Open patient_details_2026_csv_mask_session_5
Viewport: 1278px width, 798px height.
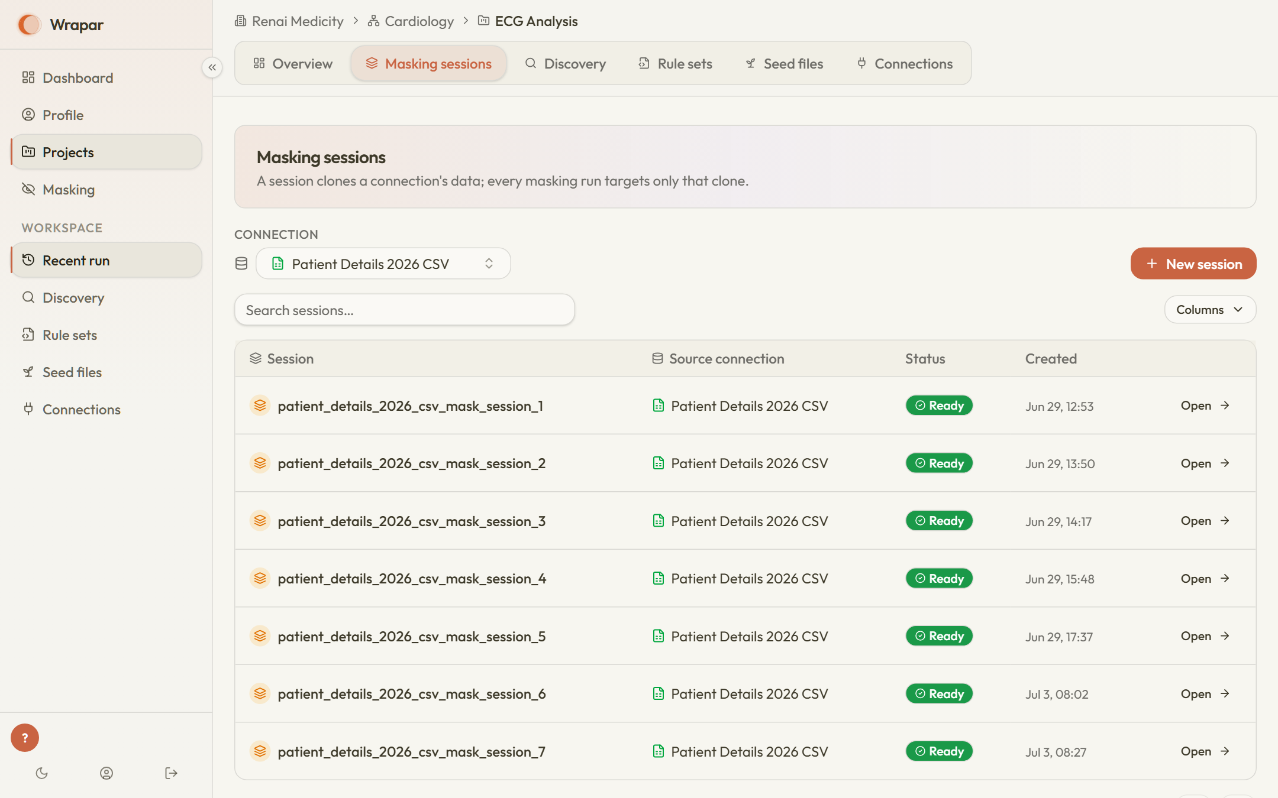(1205, 636)
